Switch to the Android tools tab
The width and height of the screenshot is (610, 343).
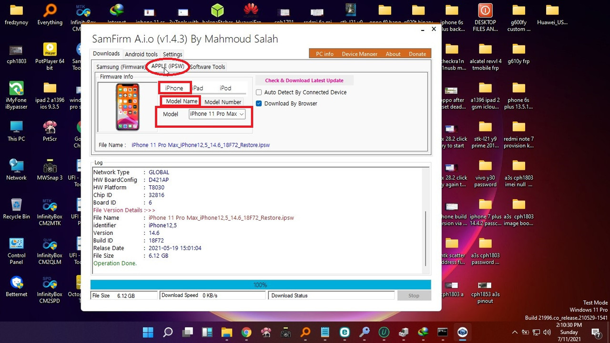pyautogui.click(x=141, y=54)
